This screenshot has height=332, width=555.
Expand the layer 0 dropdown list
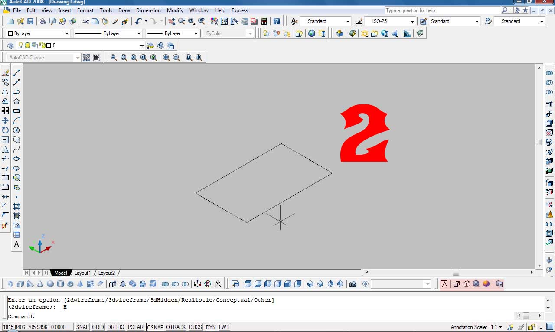point(142,46)
